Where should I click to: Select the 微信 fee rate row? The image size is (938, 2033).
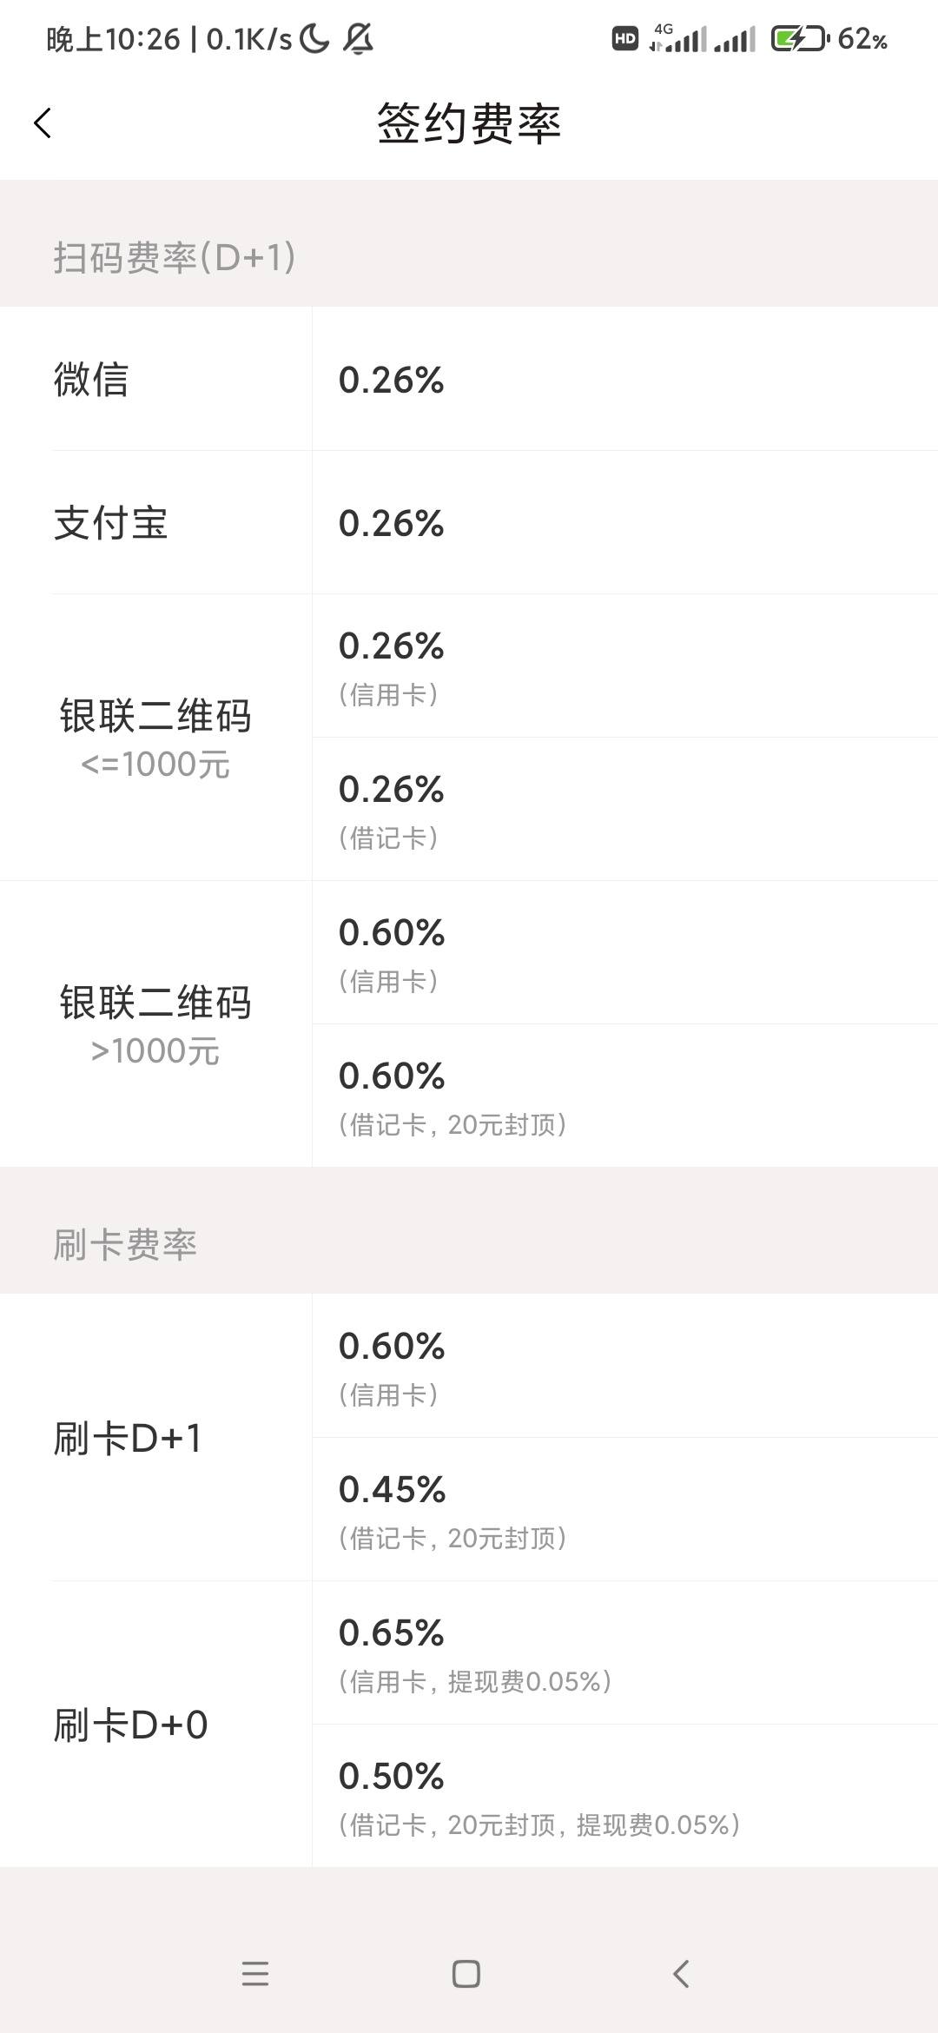[x=469, y=379]
